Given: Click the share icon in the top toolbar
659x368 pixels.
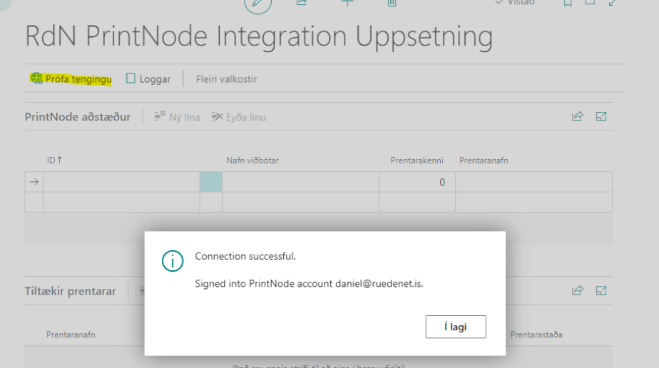Looking at the screenshot, I should pyautogui.click(x=302, y=3).
